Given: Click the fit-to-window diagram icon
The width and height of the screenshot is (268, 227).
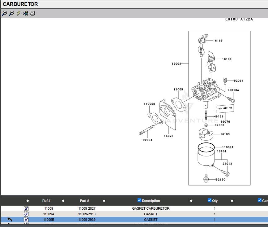Looking at the screenshot, I should [26, 13].
